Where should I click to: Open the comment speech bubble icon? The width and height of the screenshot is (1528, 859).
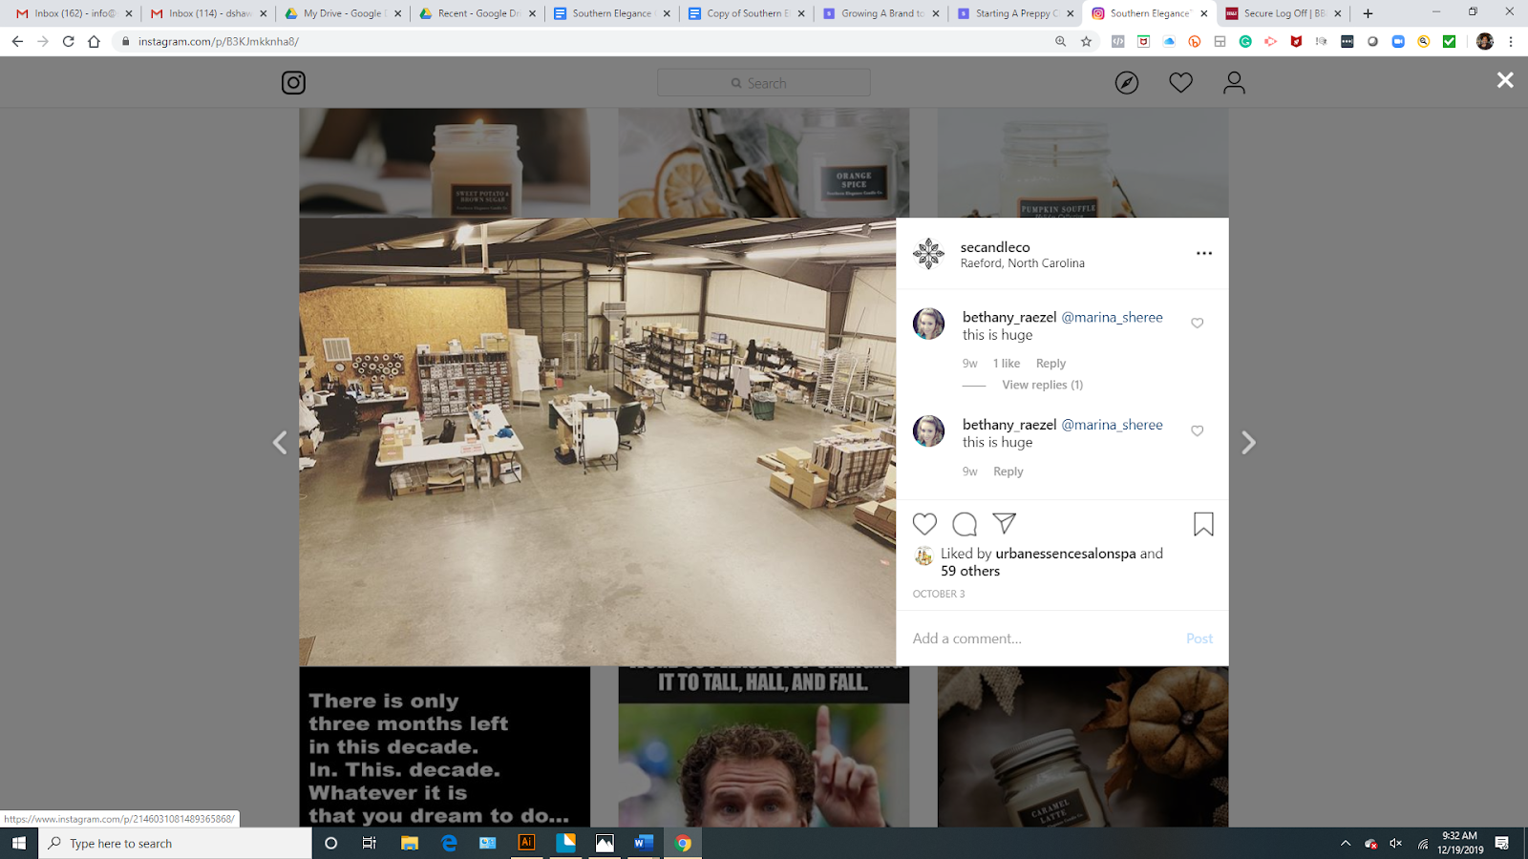(964, 524)
